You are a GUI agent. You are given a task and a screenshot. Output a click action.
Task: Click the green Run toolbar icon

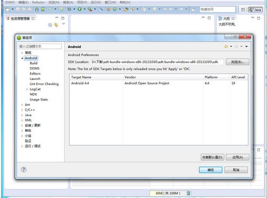pyautogui.click(x=80, y=9)
